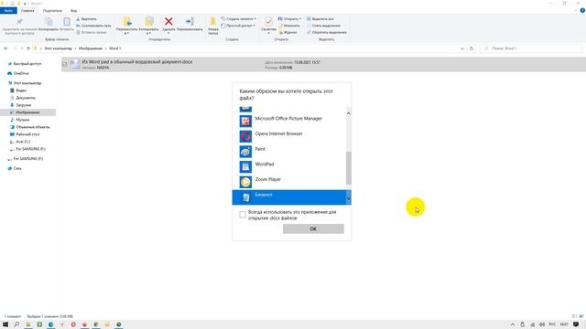Select WordPad to open the file
The width and height of the screenshot is (586, 329).
coord(291,166)
